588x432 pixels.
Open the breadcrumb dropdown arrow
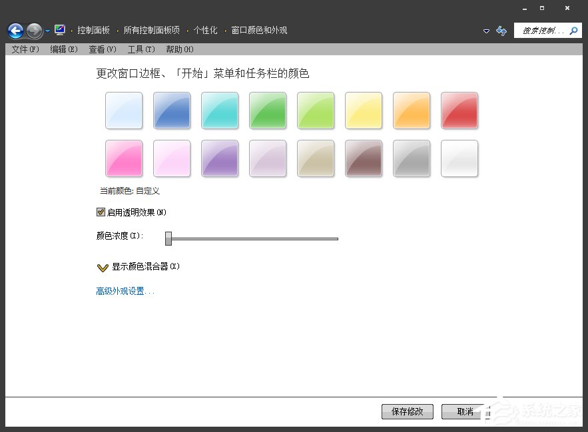(x=486, y=31)
